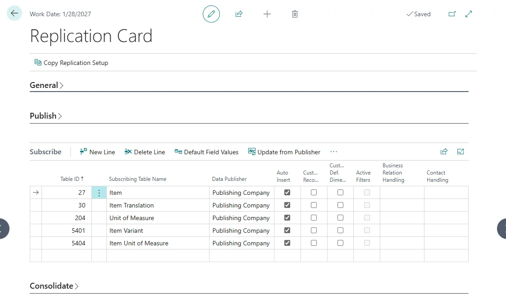Toggle Auto Insert for Unit of Measure
The height and width of the screenshot is (304, 506).
(x=287, y=218)
